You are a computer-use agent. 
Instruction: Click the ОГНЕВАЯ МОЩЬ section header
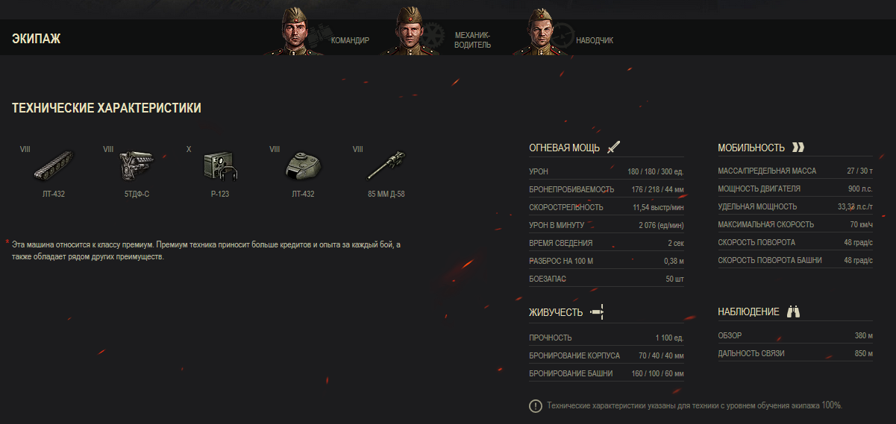click(x=564, y=148)
